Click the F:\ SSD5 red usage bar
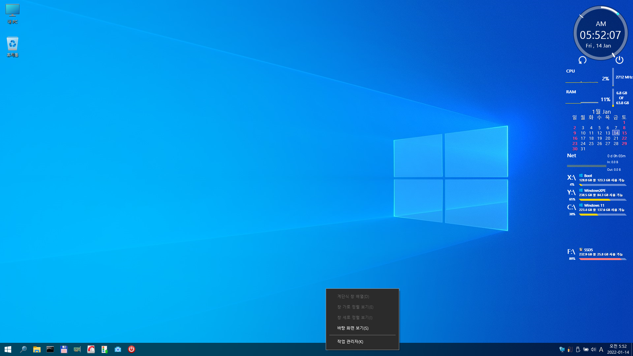The width and height of the screenshot is (633, 356). (x=603, y=259)
